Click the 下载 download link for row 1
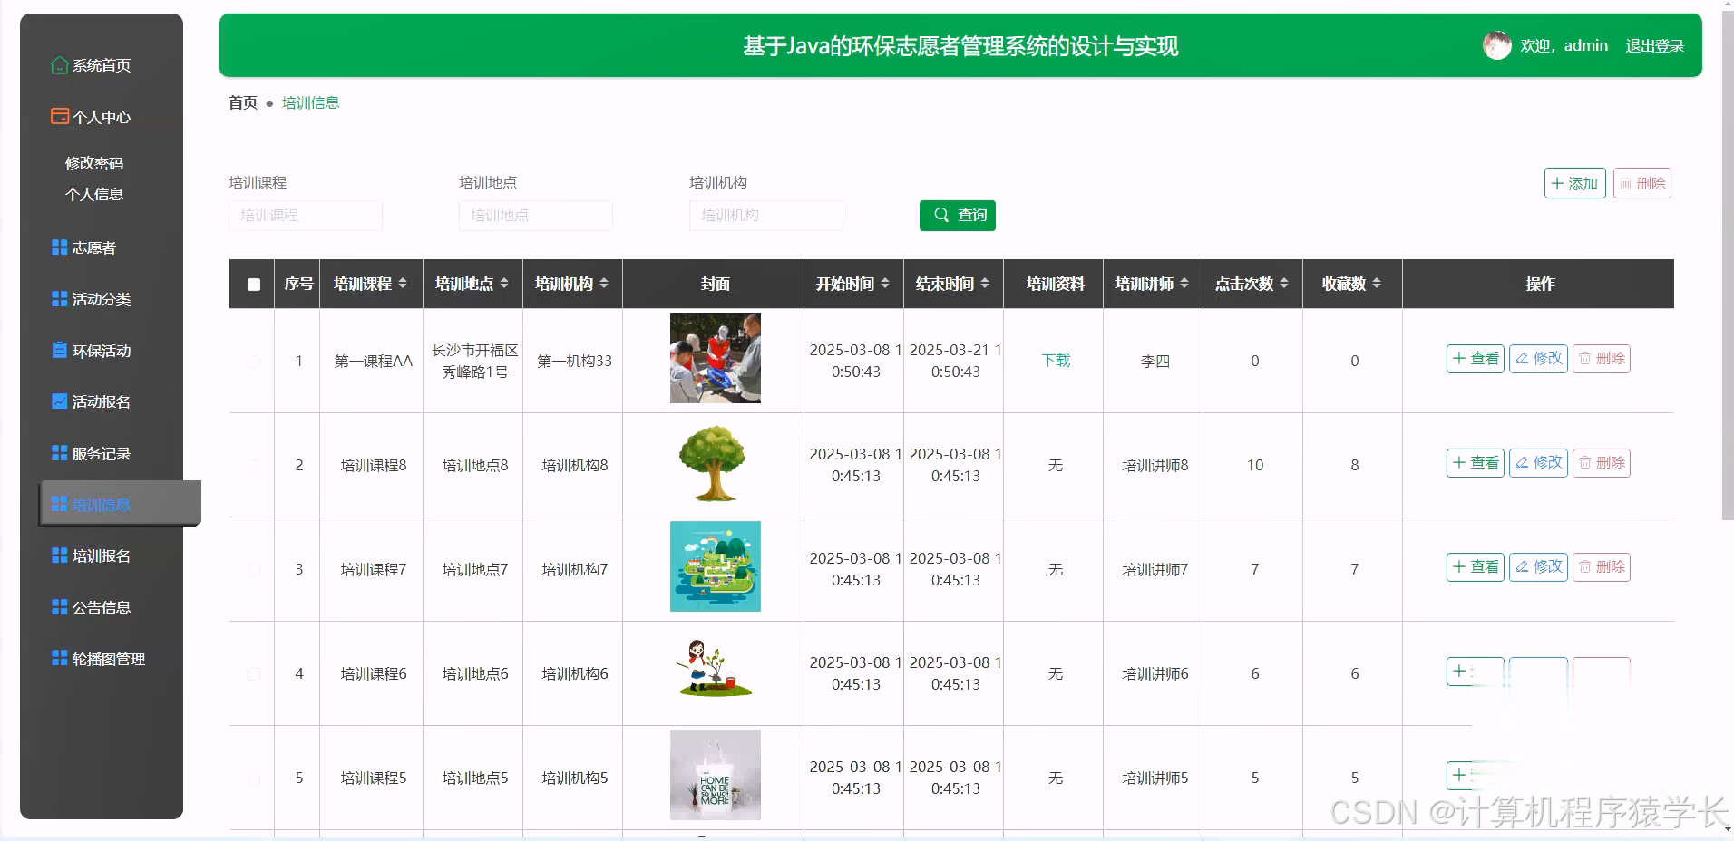Viewport: 1734px width, 841px height. pyautogui.click(x=1055, y=360)
